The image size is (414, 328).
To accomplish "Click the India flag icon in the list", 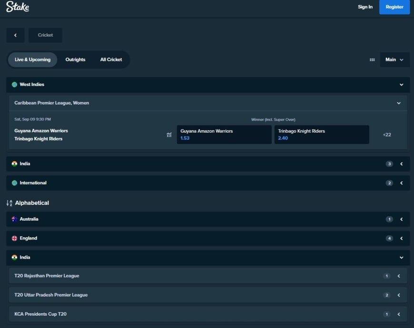I will point(13,164).
